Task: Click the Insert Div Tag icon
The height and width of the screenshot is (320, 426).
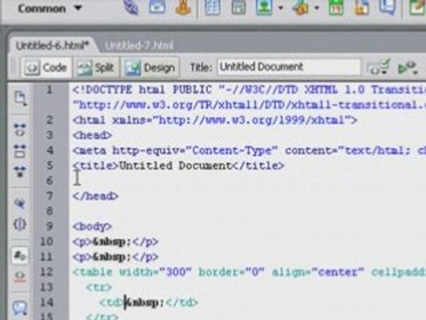Action: coord(238,7)
